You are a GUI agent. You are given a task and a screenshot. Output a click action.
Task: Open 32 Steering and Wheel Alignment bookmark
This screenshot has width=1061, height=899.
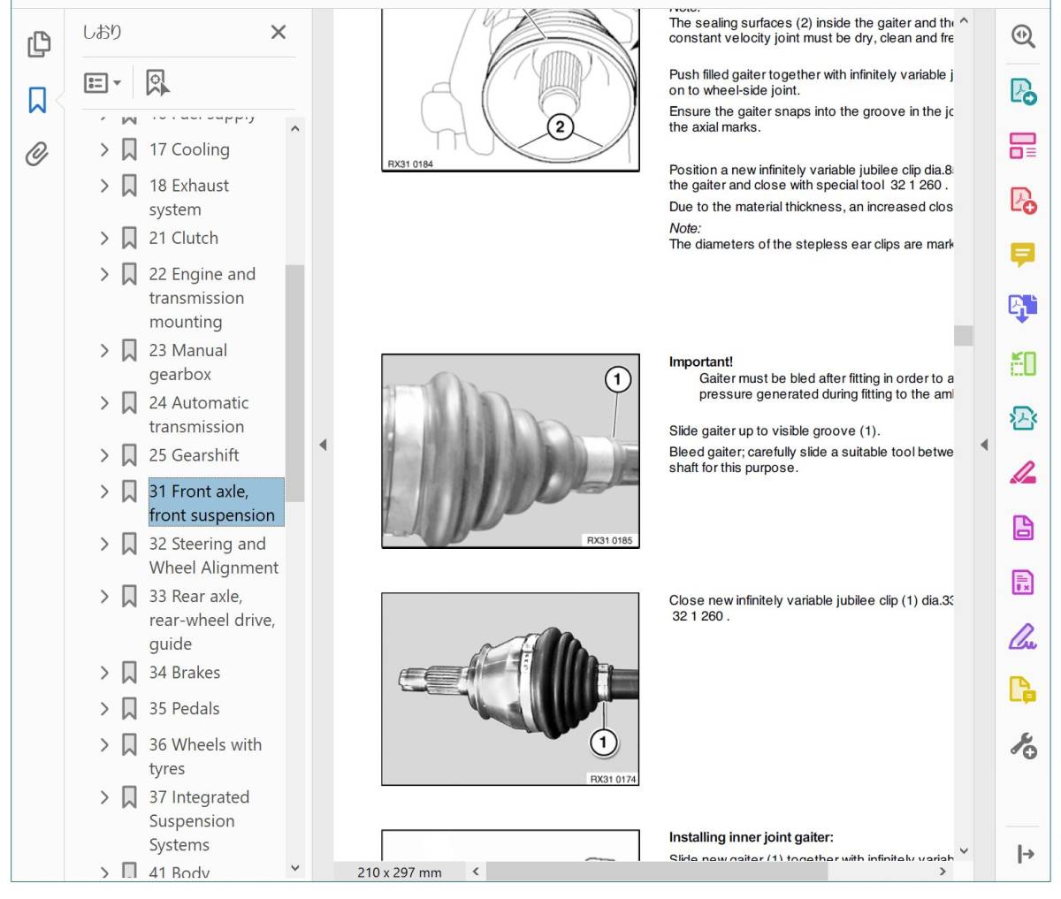pyautogui.click(x=214, y=556)
